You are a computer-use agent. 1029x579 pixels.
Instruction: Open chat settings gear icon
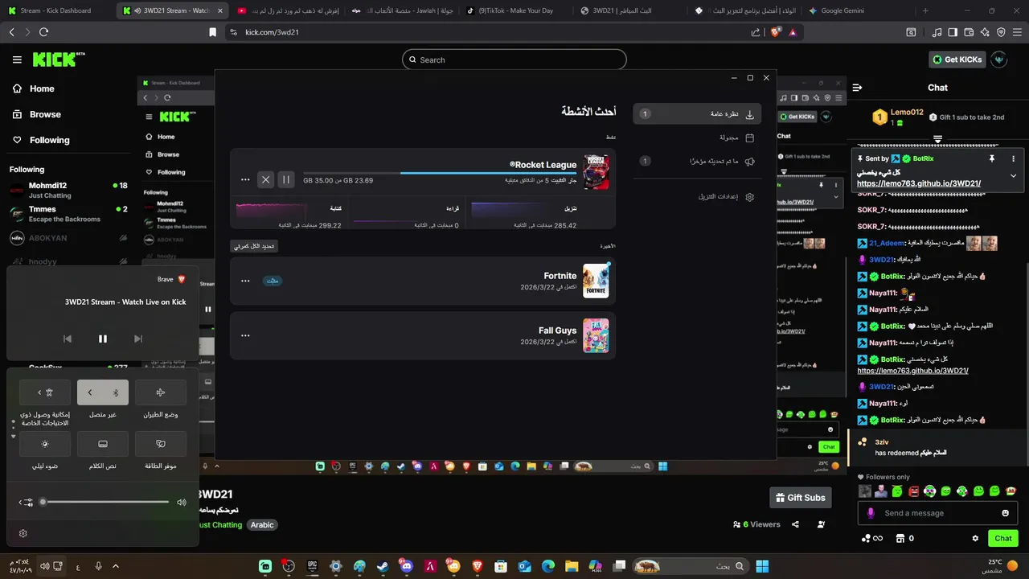point(975,538)
